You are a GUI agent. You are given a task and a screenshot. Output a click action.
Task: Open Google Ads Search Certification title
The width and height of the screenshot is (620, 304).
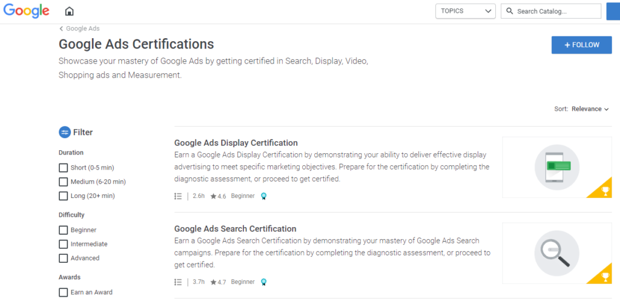tap(236, 228)
